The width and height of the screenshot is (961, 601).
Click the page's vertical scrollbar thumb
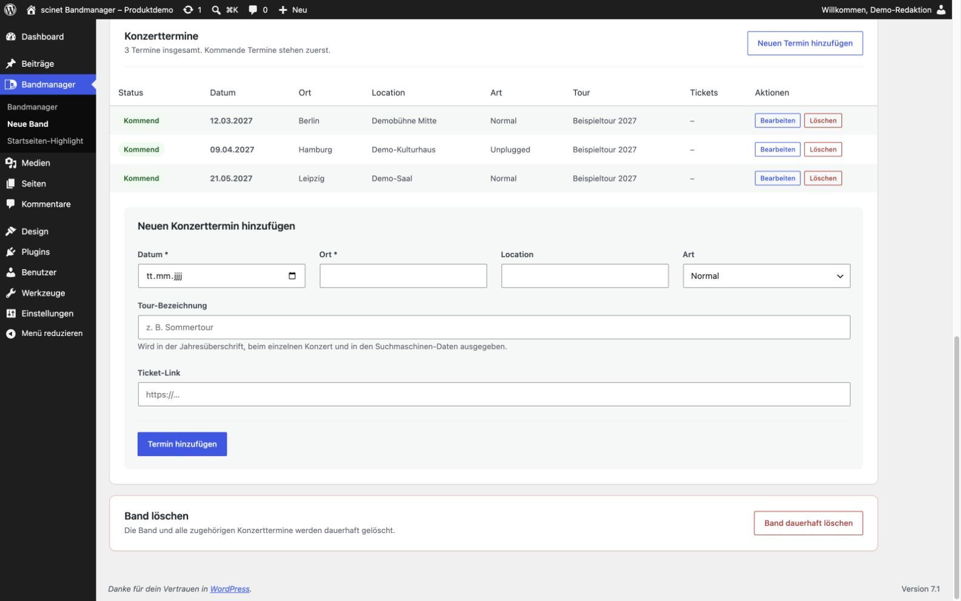point(956,468)
